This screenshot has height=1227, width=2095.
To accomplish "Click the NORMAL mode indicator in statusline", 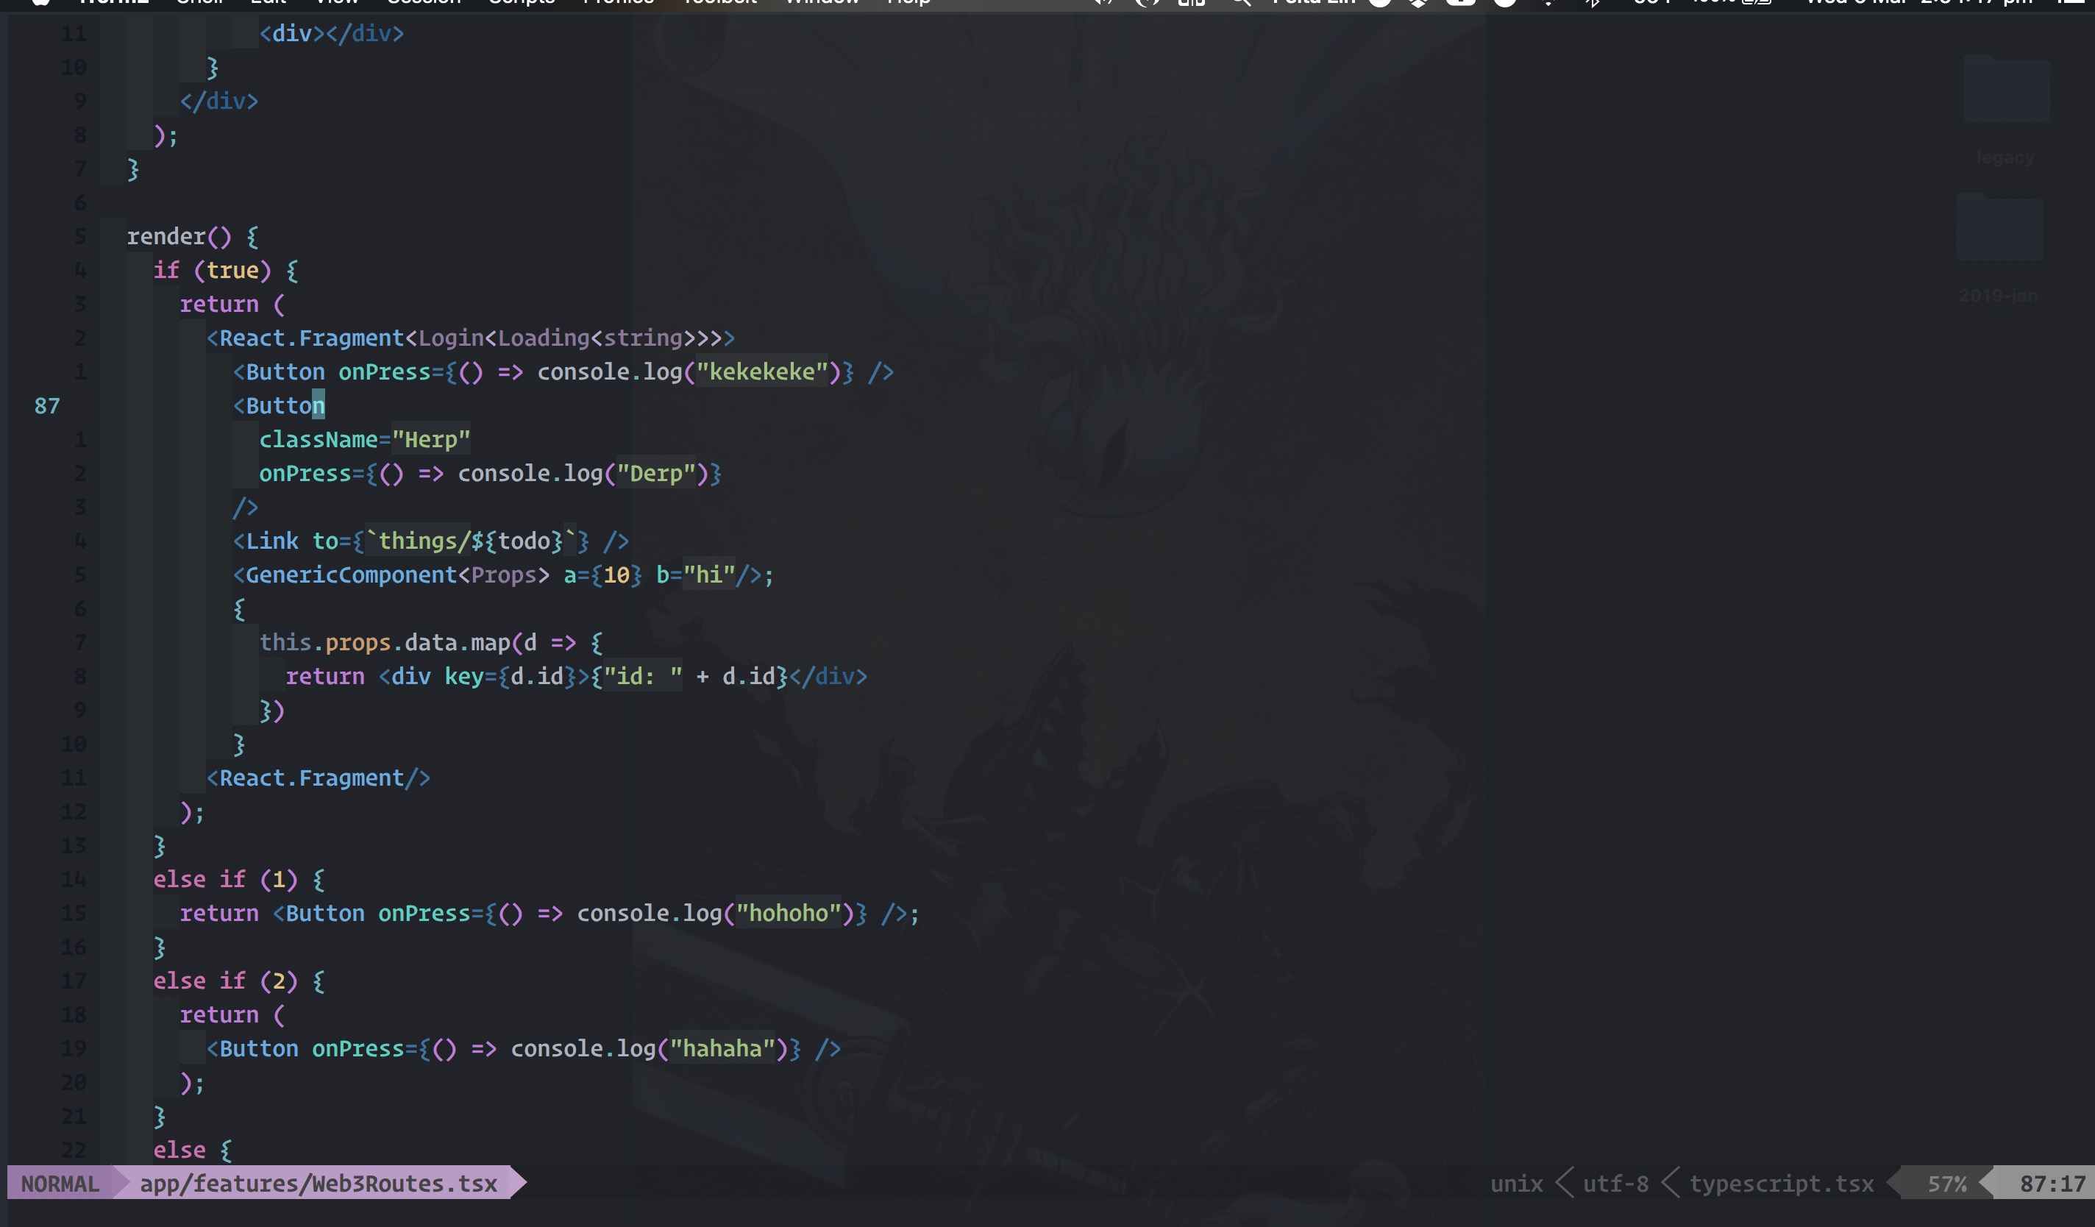I will [x=60, y=1183].
